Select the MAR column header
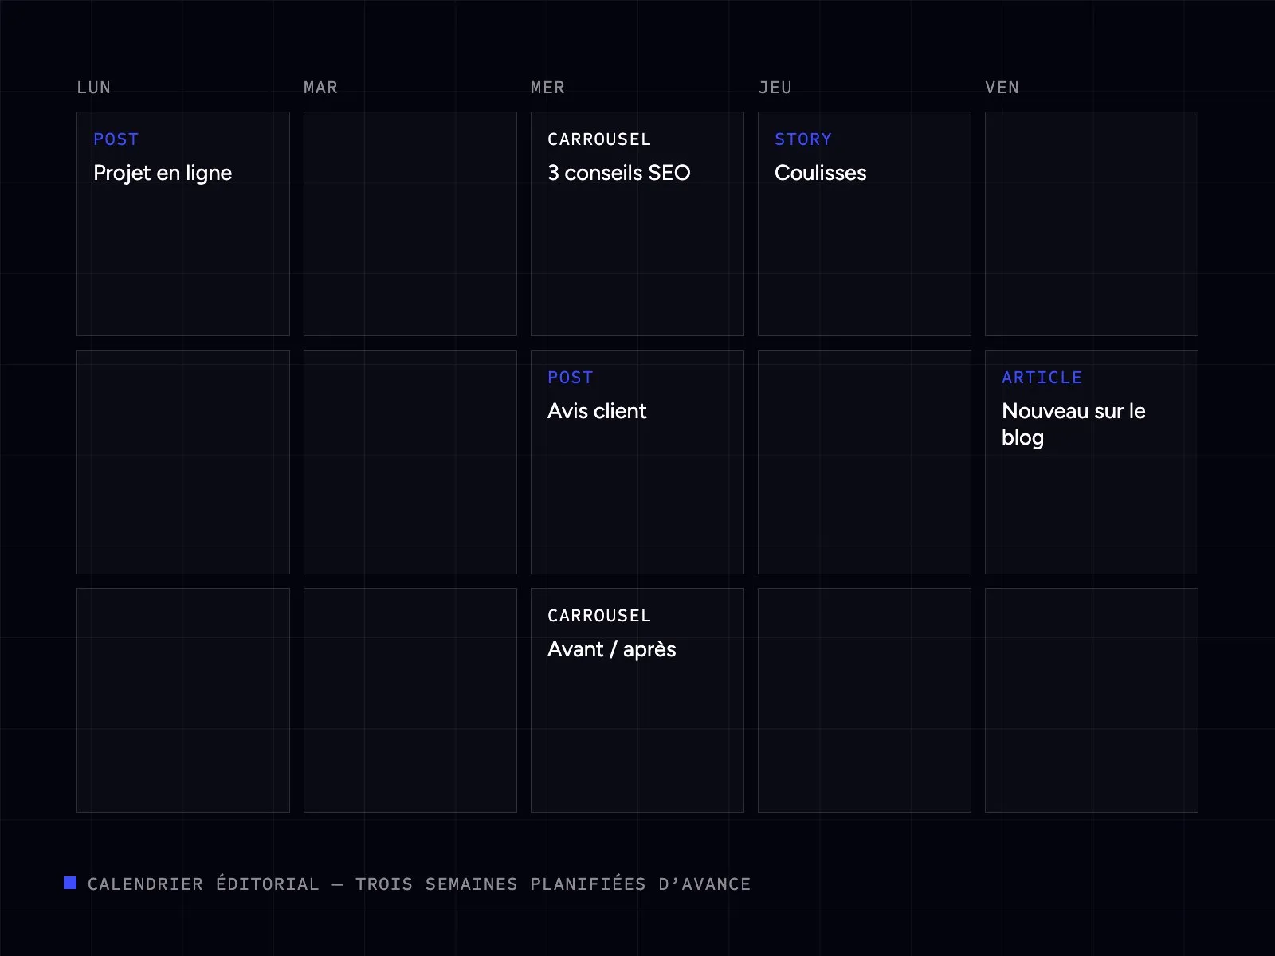1275x956 pixels. point(320,88)
